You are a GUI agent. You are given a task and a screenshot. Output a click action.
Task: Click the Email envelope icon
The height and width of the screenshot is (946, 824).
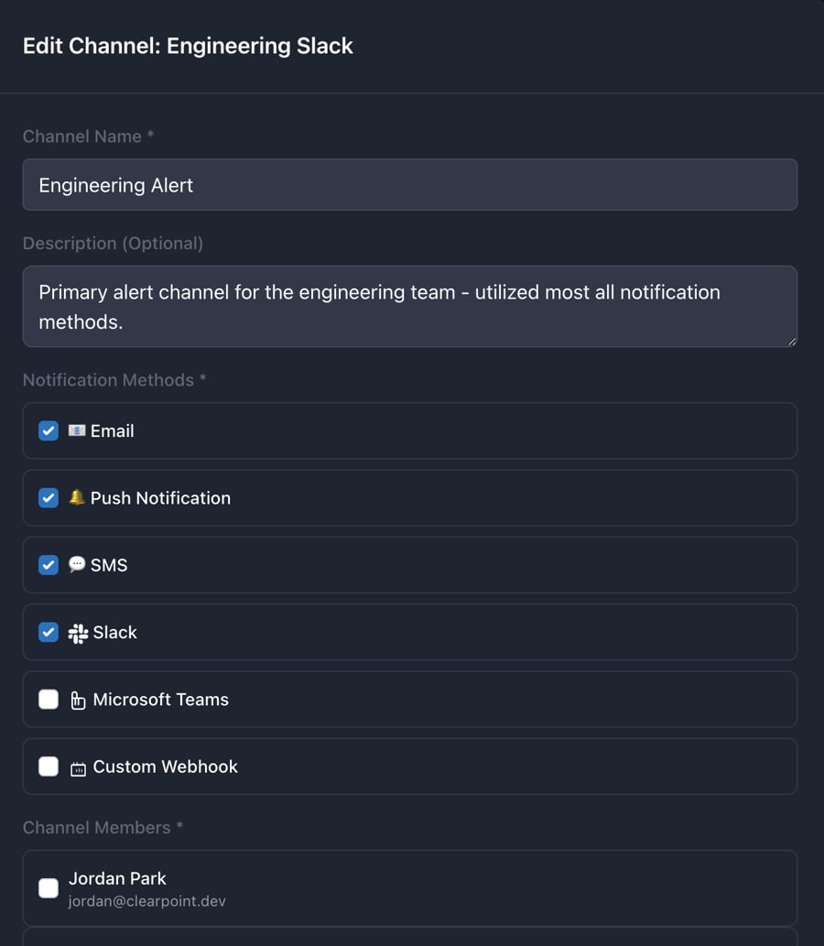click(78, 430)
